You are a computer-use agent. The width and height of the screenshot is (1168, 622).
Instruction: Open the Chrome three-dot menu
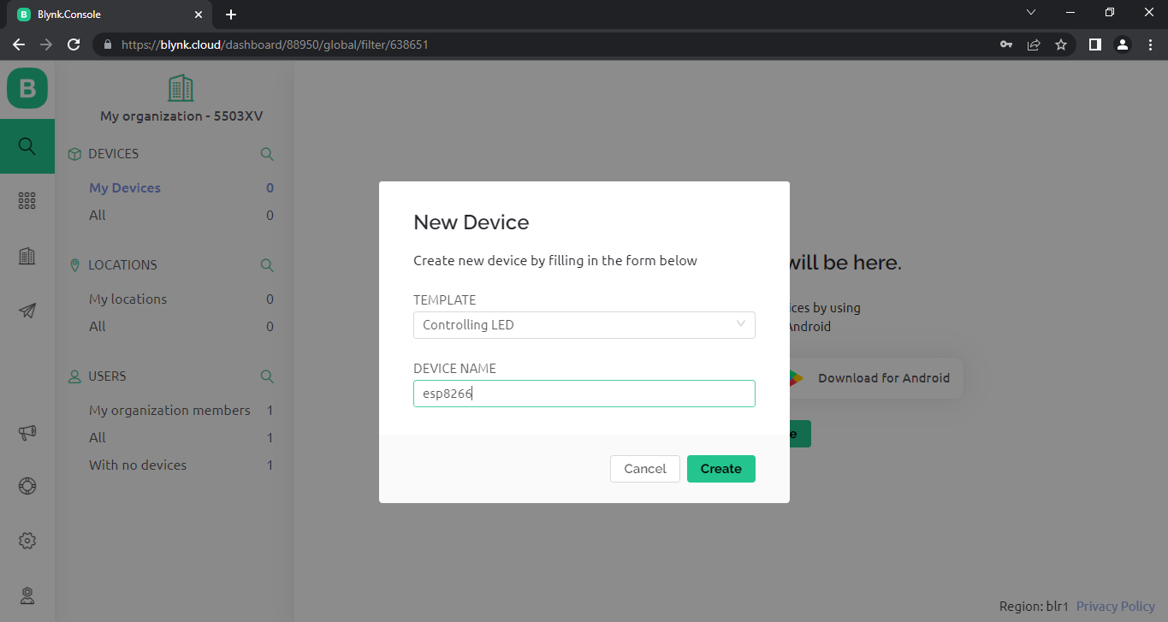[x=1150, y=44]
